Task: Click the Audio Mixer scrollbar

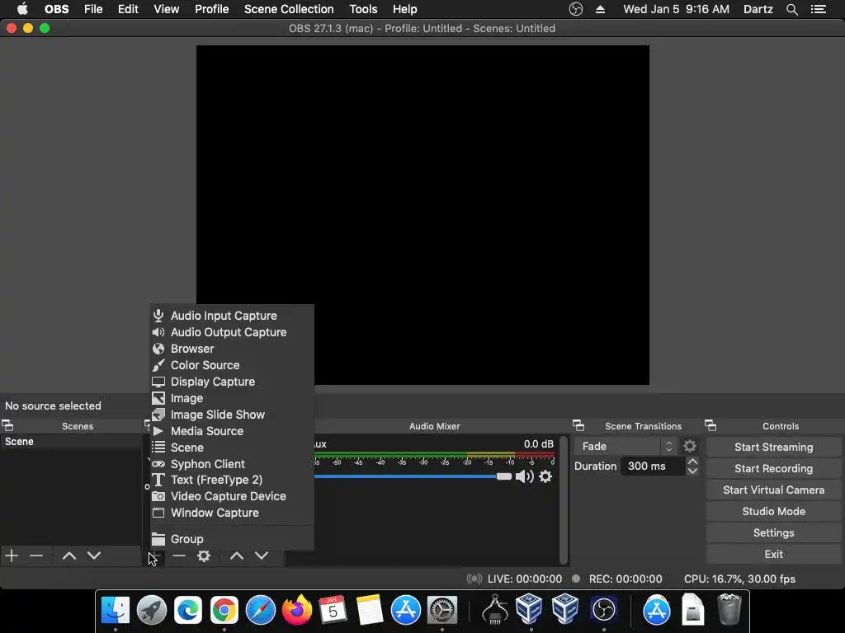Action: pos(564,499)
